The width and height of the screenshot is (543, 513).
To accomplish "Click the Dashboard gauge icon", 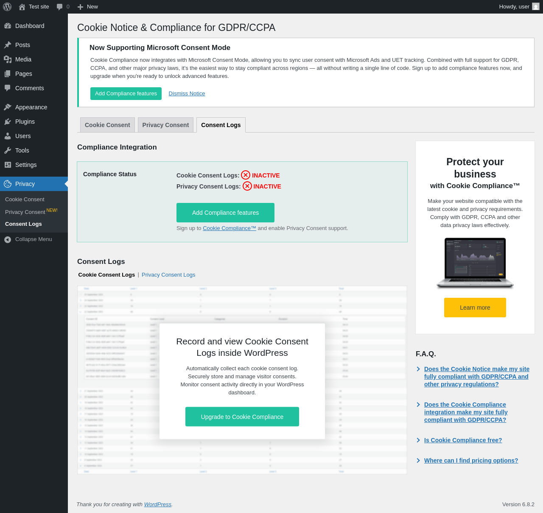I will [8, 26].
